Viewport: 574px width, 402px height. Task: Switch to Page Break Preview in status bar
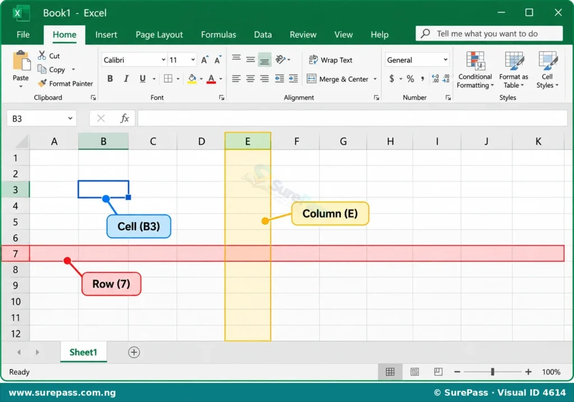[x=438, y=372]
